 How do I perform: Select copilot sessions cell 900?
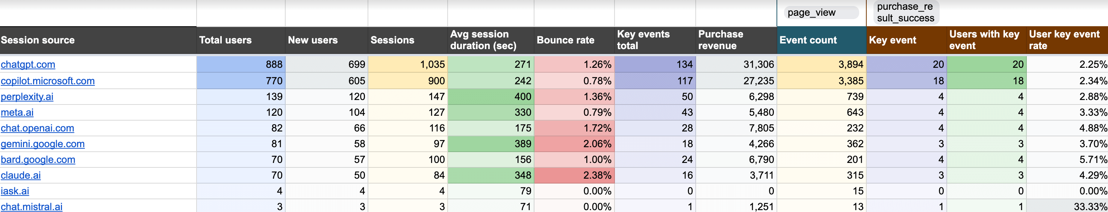click(x=408, y=81)
